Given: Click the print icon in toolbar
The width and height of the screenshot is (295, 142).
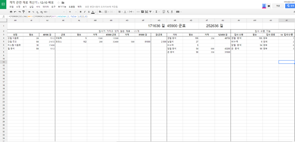Looking at the screenshot, I should (x=11, y=12).
